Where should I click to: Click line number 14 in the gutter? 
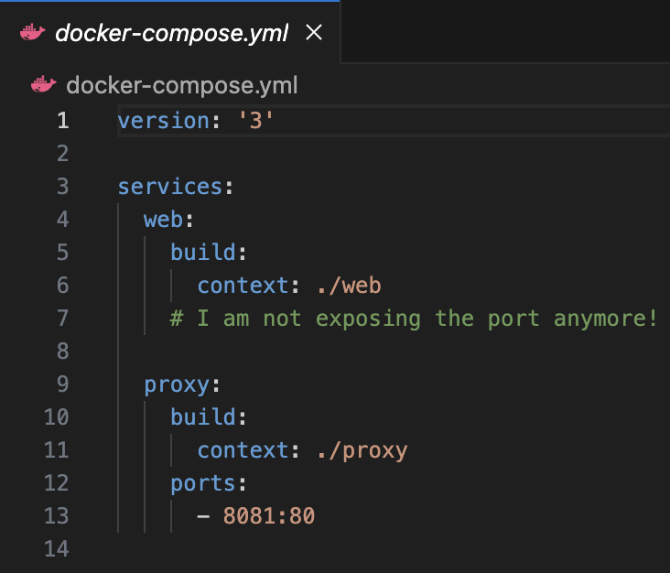57,549
